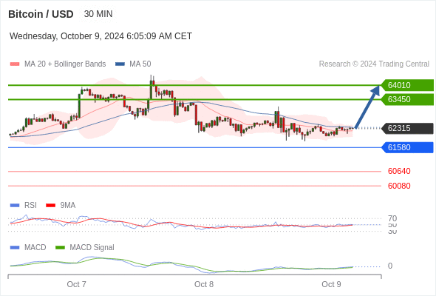Viewport: 436px width, 296px height.
Task: Click the red 60640 support level label
Action: [x=399, y=171]
